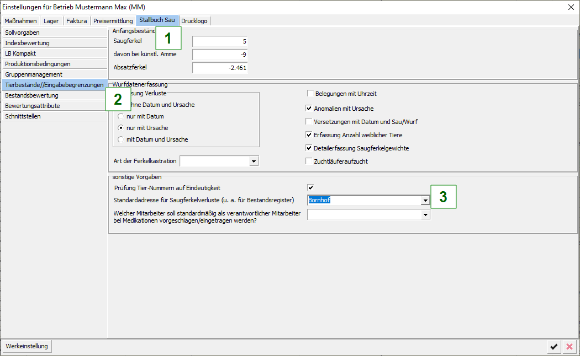580x356 pixels.
Task: Expand Standardadresse dropdown showing Bornhof
Action: tap(425, 200)
